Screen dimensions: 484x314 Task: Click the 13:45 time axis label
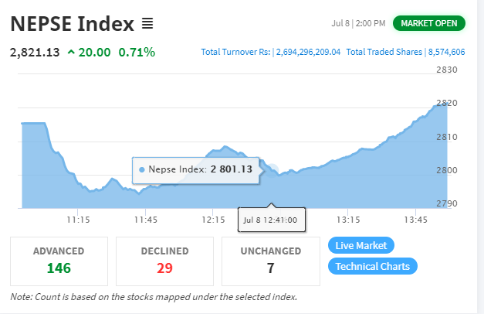[416, 220]
